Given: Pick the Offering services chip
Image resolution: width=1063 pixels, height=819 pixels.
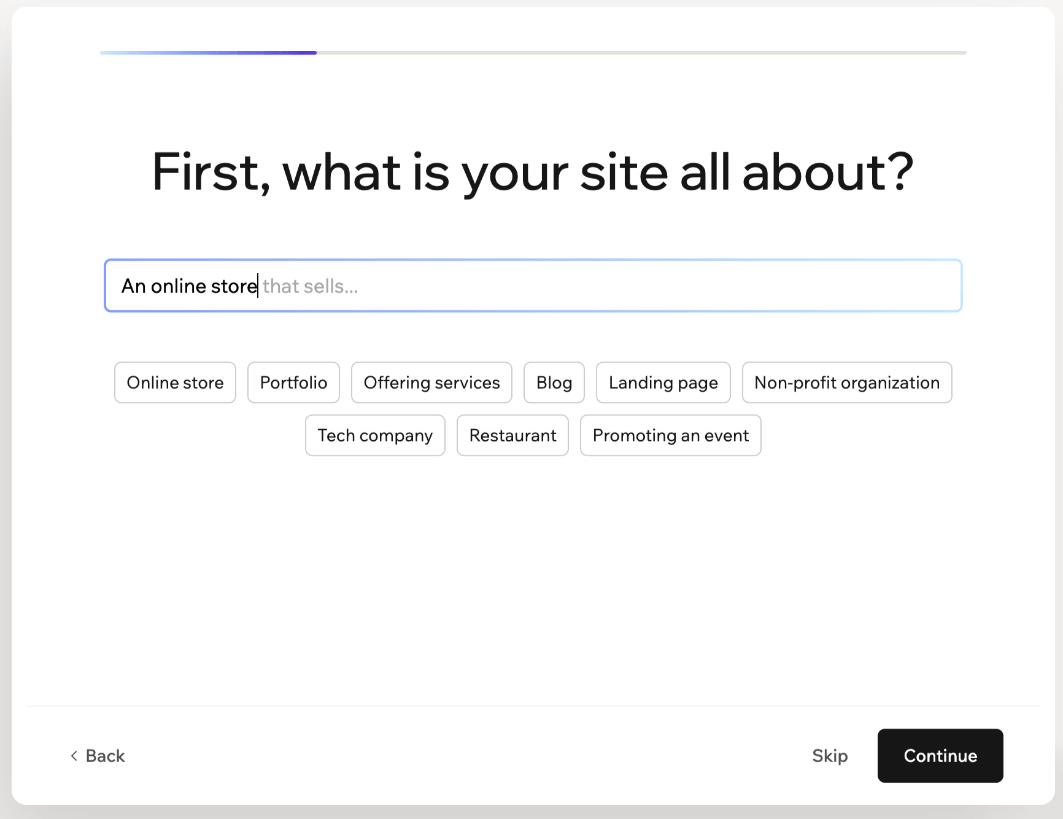Looking at the screenshot, I should [431, 382].
